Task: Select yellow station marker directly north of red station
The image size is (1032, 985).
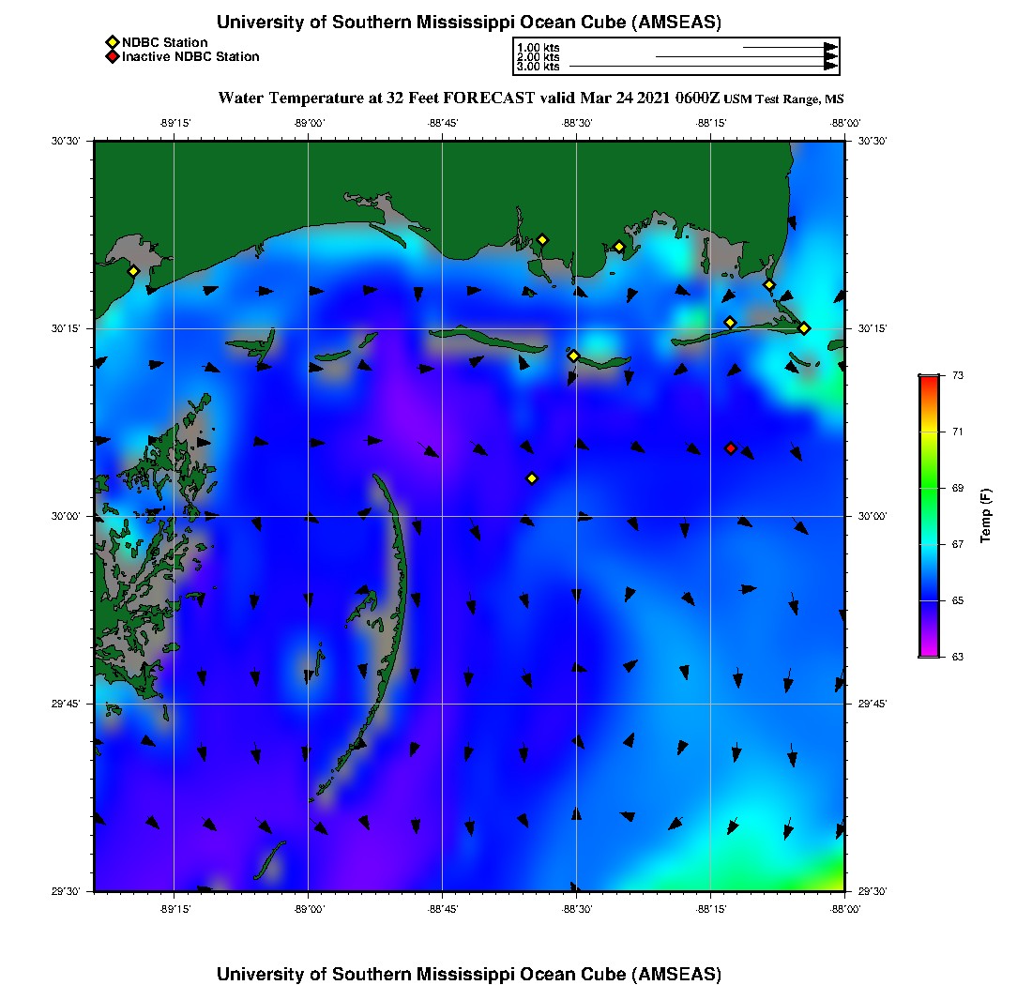Action: click(x=730, y=323)
